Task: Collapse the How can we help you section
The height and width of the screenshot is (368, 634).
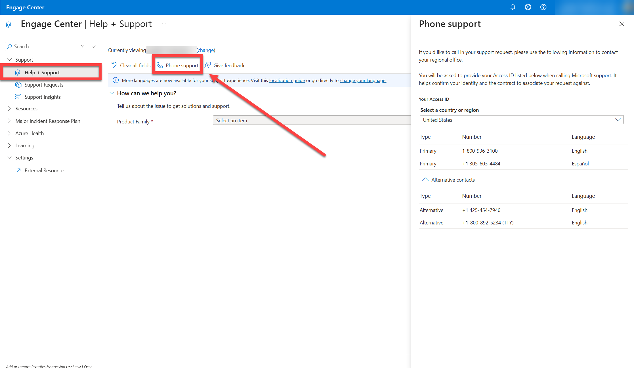Action: (112, 93)
